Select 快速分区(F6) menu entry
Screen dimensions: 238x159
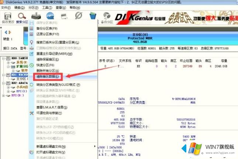pos(45,65)
